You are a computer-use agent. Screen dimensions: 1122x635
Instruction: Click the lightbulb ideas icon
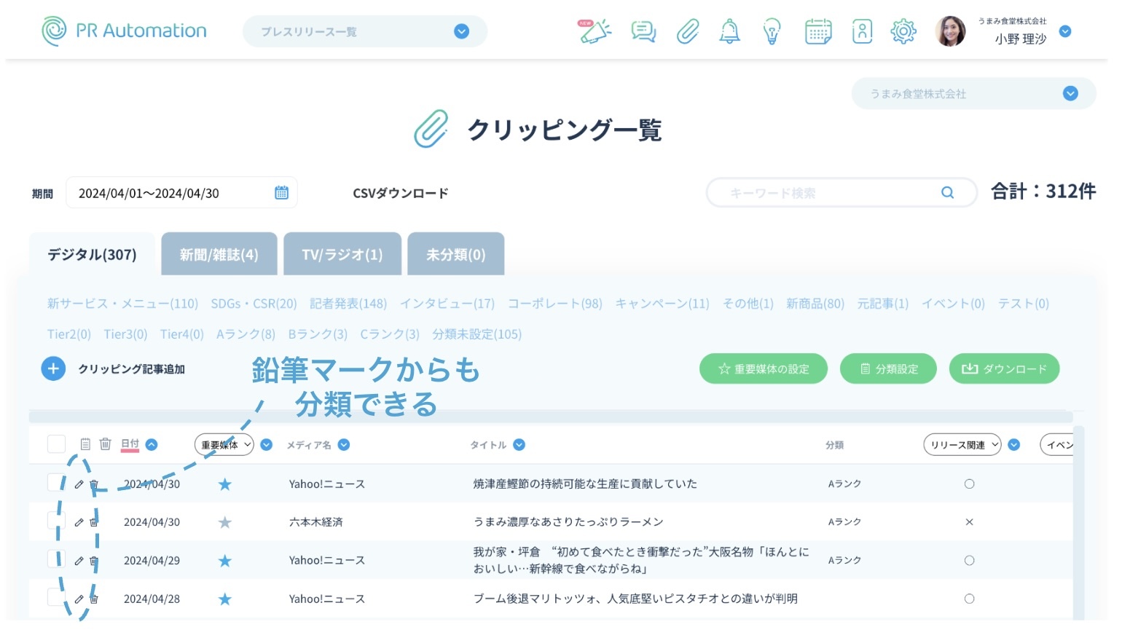point(772,31)
